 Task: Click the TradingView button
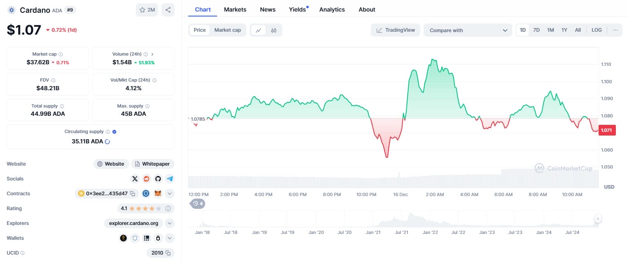396,30
